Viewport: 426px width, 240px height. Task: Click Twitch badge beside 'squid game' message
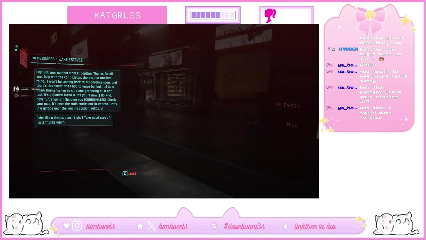(x=328, y=108)
